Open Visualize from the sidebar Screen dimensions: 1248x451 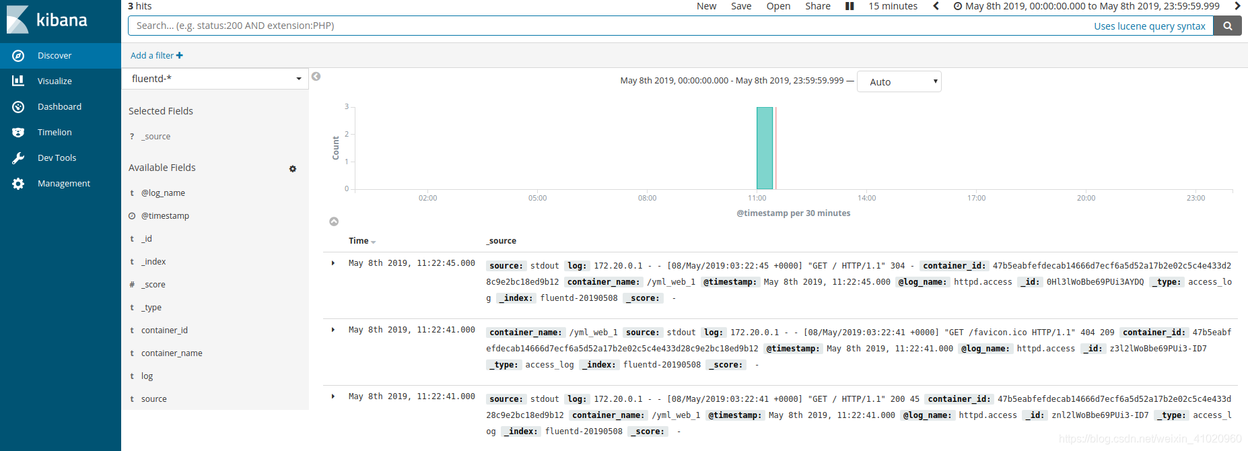tap(61, 81)
